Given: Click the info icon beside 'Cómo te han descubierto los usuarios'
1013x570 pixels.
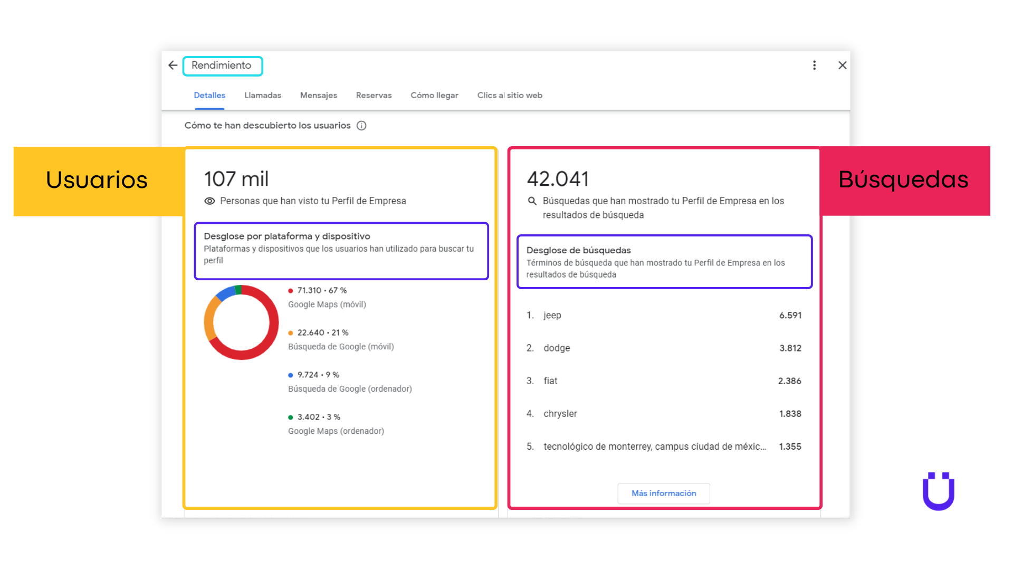Looking at the screenshot, I should (x=361, y=126).
